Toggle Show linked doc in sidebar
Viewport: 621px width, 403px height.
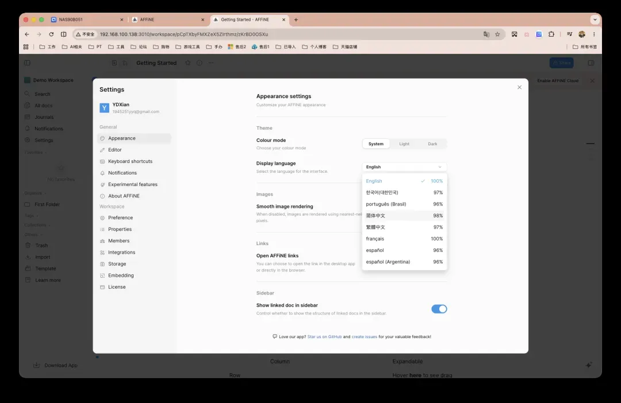(x=439, y=309)
